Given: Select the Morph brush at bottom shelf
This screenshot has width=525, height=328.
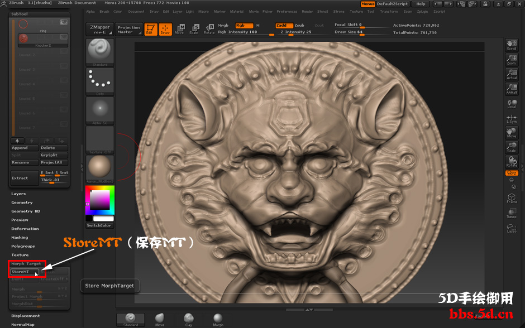Looking at the screenshot, I should tap(218, 320).
